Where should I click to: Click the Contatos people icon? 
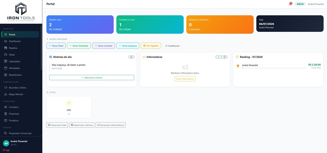pos(6,107)
